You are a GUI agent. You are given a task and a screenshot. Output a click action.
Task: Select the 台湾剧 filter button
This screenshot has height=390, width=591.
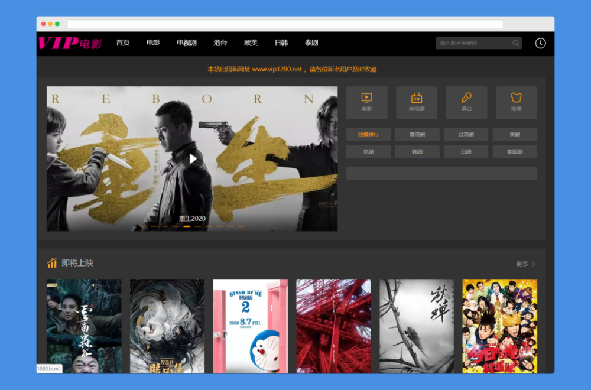pyautogui.click(x=466, y=134)
